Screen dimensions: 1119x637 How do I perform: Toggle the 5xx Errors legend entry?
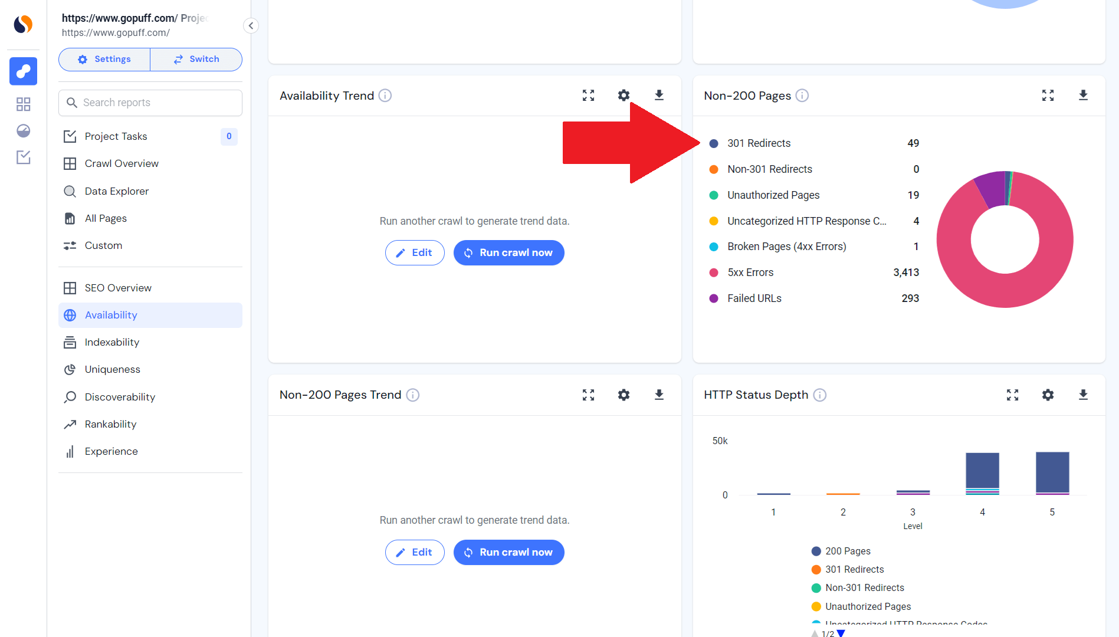point(750,272)
